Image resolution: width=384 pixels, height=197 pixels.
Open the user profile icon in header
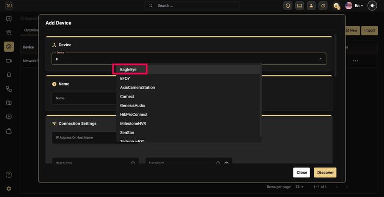pyautogui.click(x=311, y=6)
